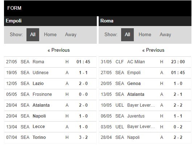Load Previous results for Roma

153,50
